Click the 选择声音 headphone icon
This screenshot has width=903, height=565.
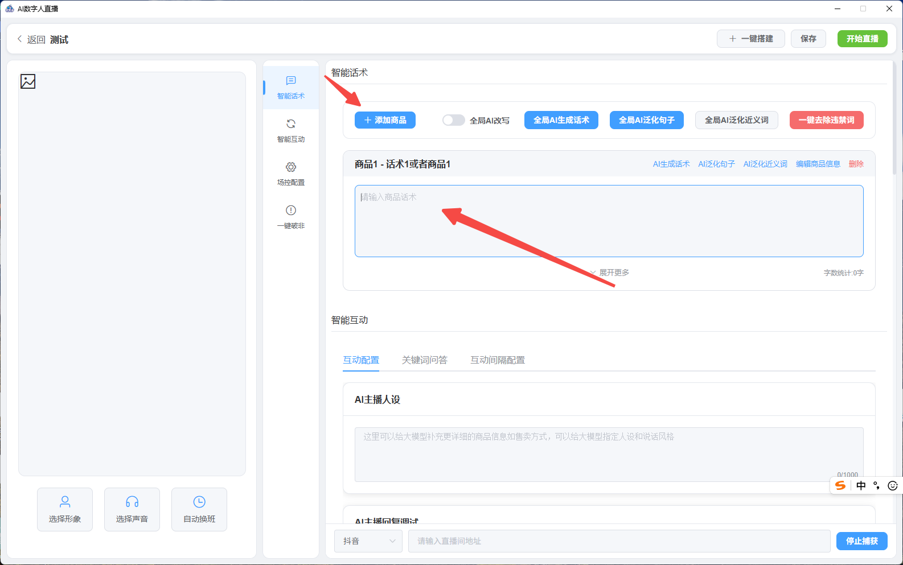point(132,502)
